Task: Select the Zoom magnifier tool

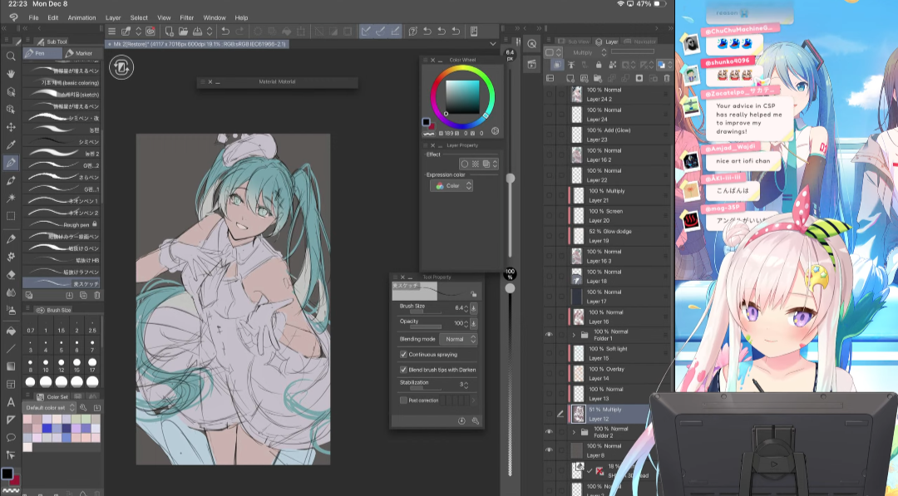Action: pyautogui.click(x=11, y=56)
